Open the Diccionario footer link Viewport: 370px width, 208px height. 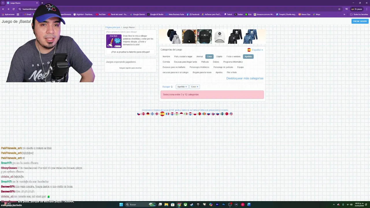(x=147, y=110)
